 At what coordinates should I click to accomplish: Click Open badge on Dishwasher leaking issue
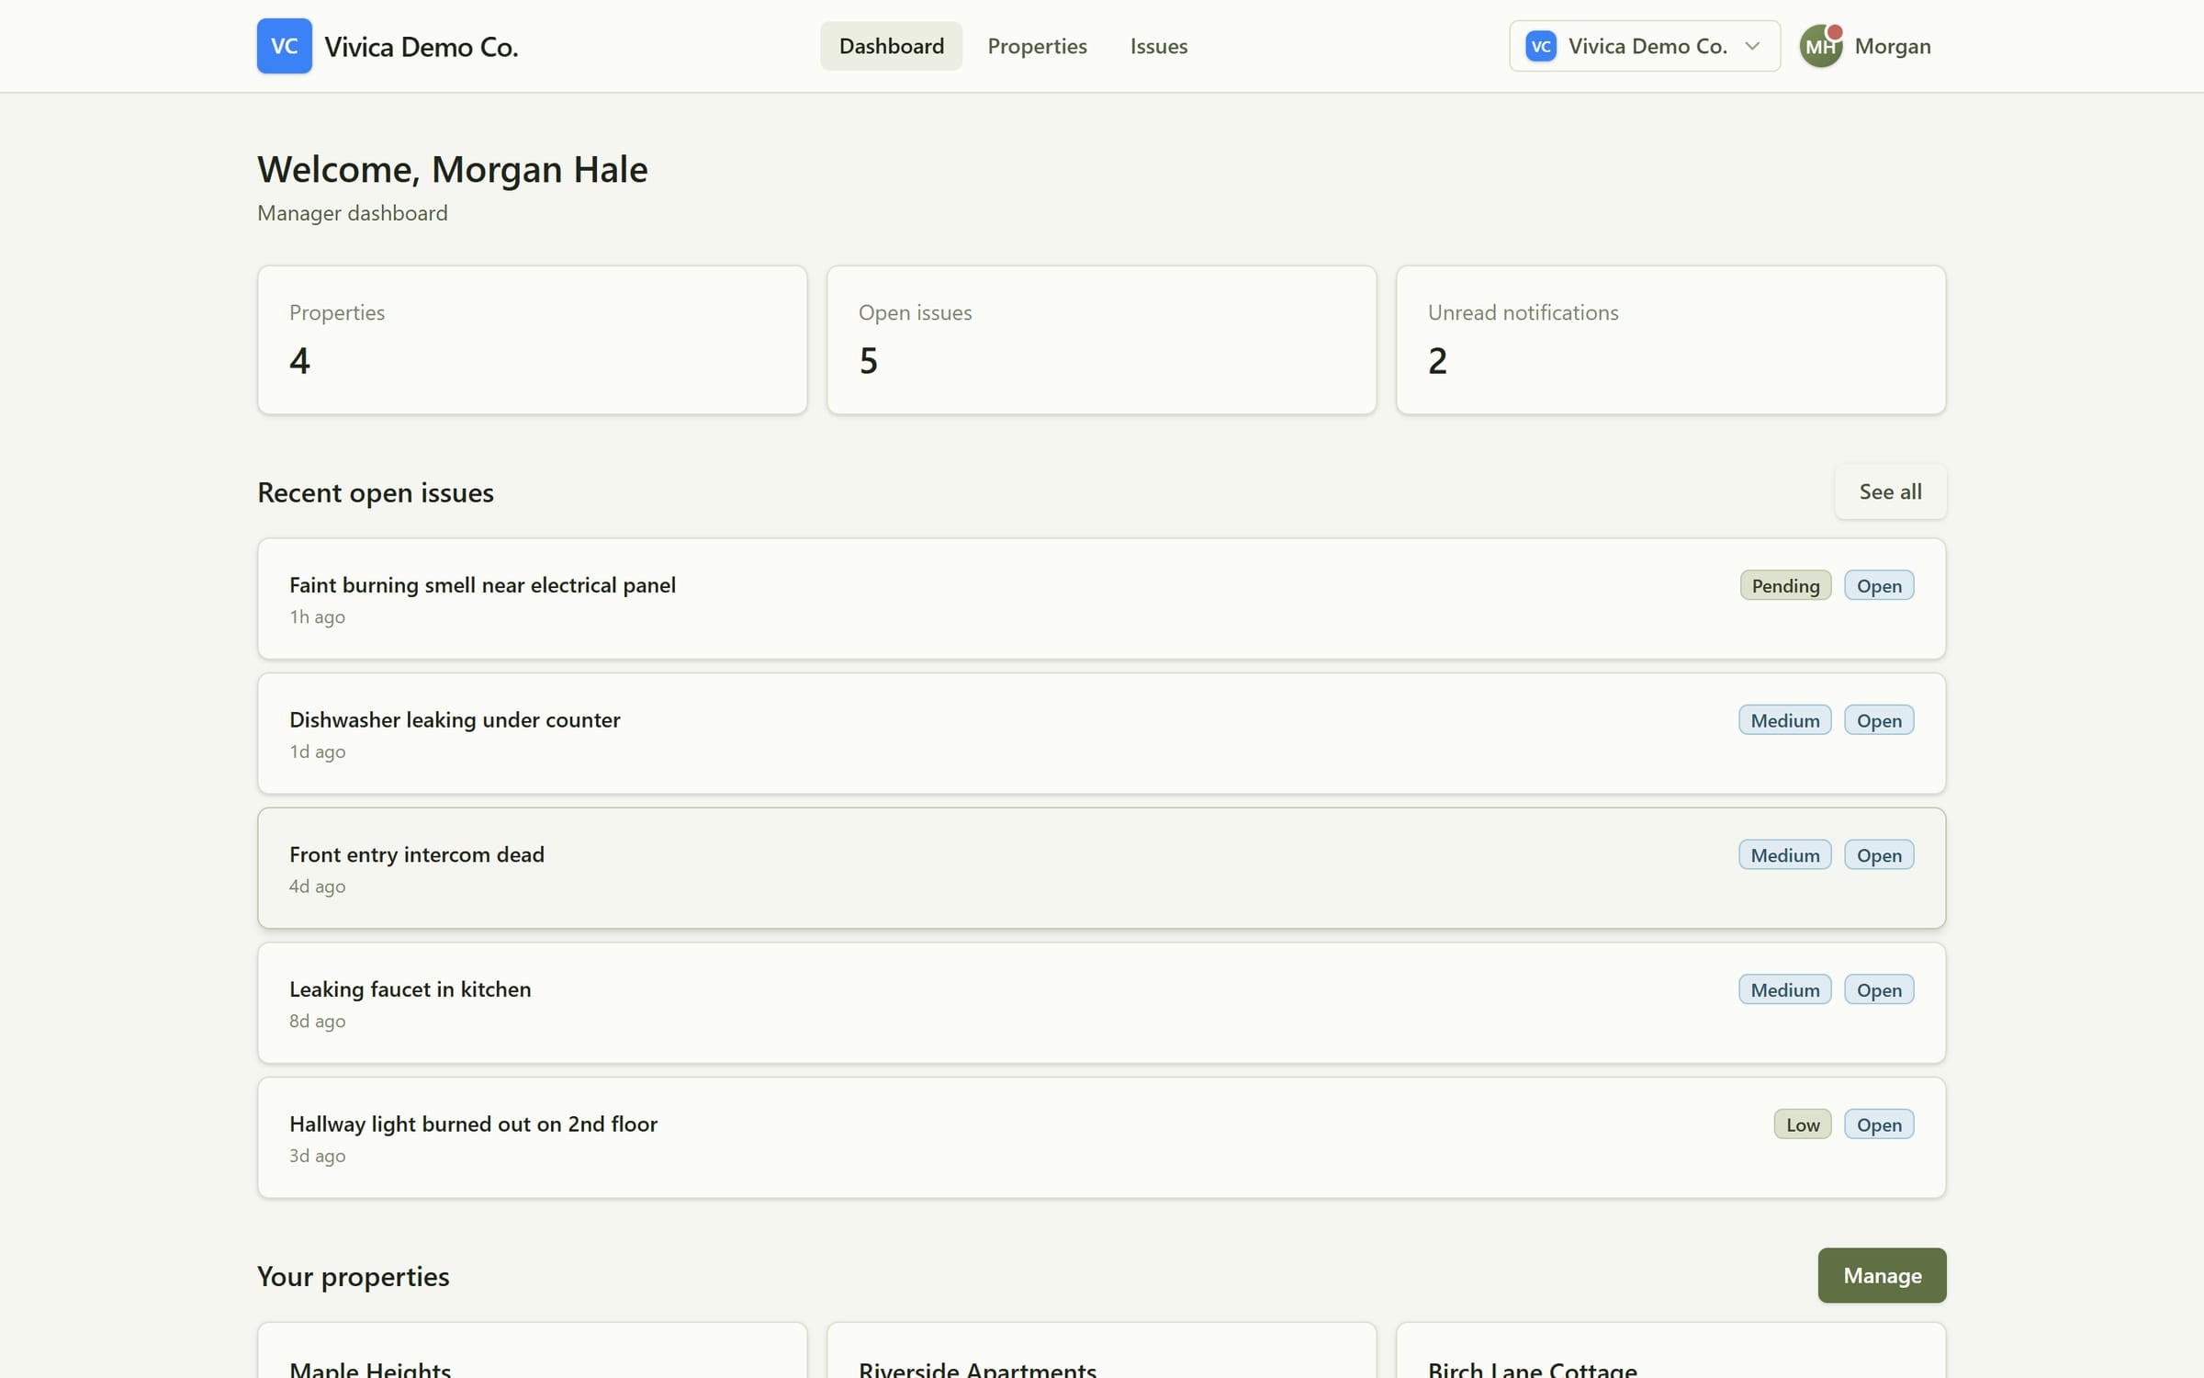[x=1879, y=720]
